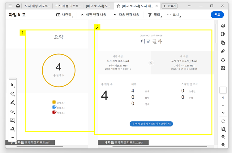Open the window overflow options menu

(x=190, y=6)
